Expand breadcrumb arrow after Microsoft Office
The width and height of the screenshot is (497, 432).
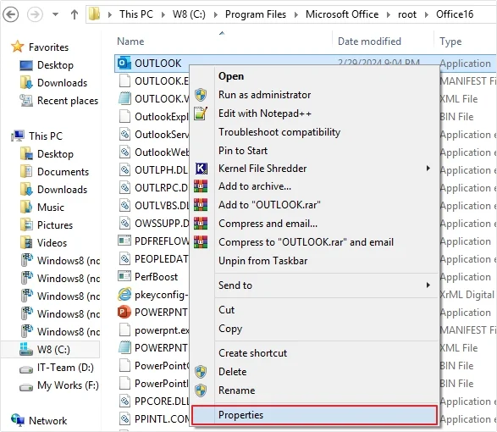tap(389, 14)
